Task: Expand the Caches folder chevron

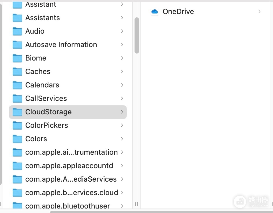Action: coord(122,71)
